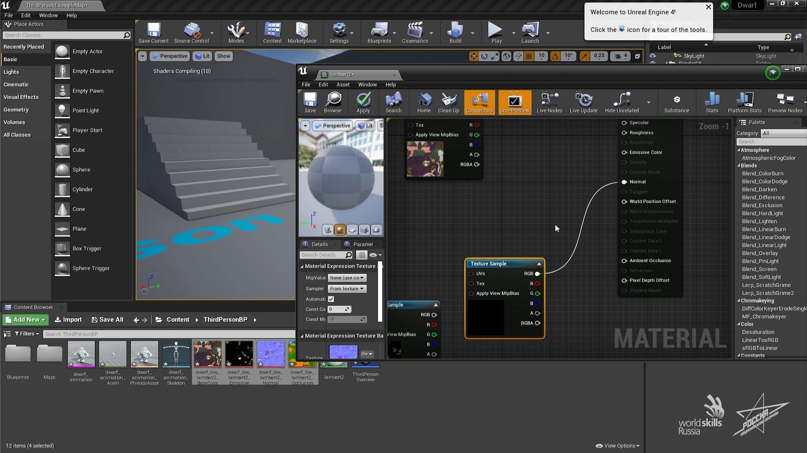
Task: Open the MipValue dropdown
Action: click(347, 278)
